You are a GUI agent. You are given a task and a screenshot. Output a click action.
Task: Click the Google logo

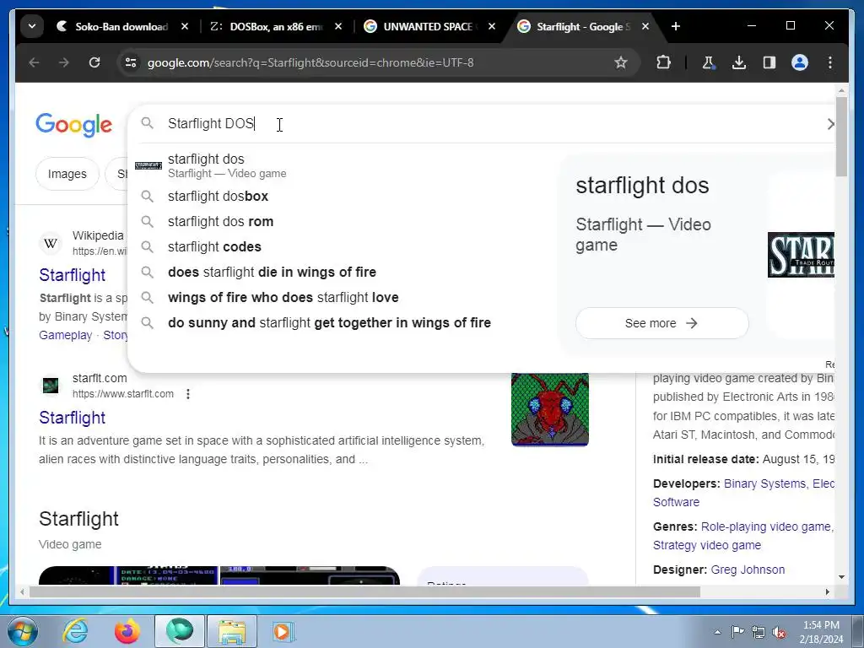[74, 125]
